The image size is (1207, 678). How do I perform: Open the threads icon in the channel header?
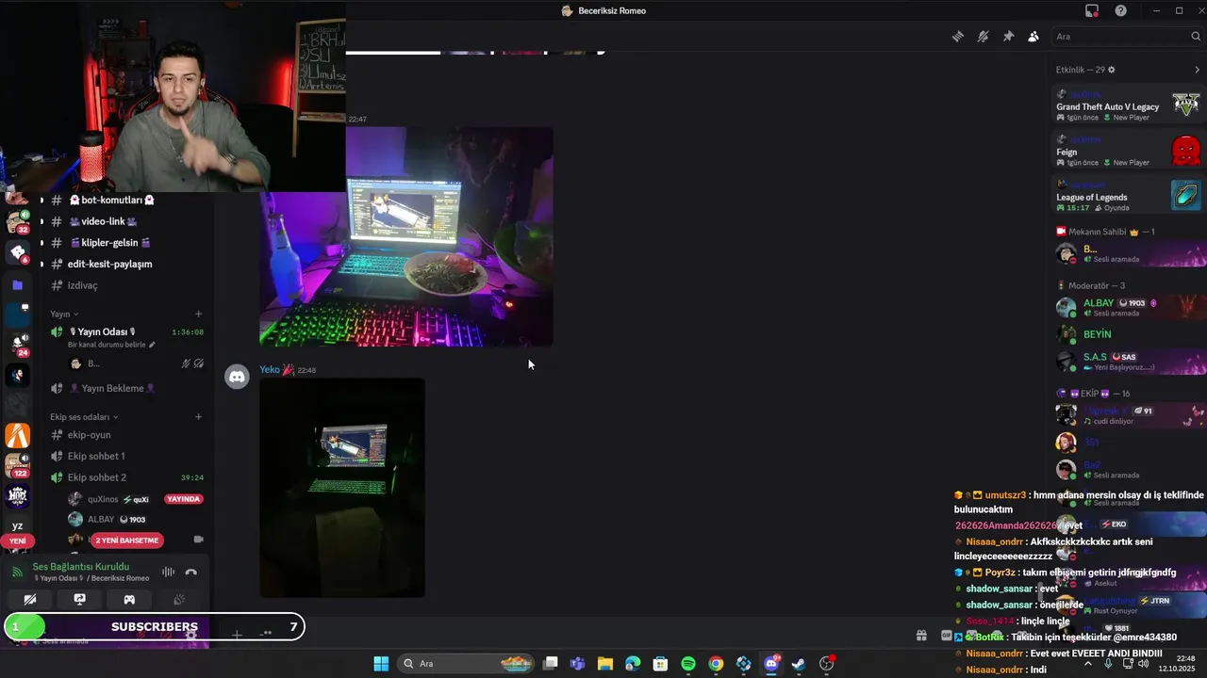957,37
